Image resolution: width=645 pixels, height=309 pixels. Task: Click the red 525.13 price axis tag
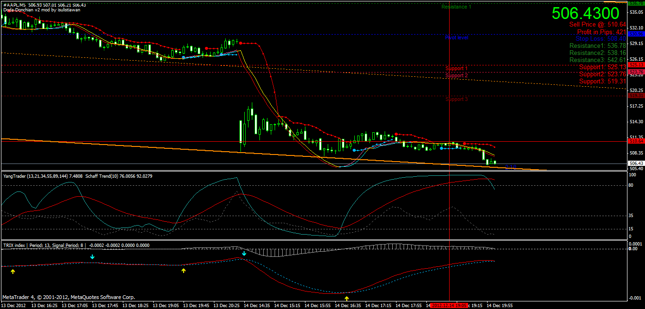636,64
